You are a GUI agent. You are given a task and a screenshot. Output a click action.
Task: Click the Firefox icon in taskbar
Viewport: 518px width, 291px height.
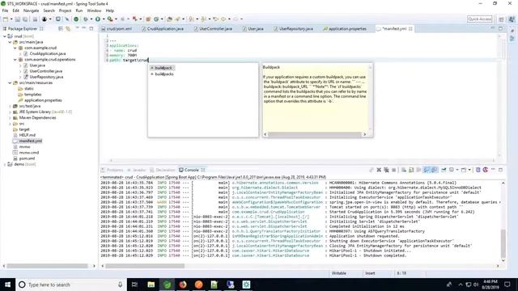tap(183, 285)
